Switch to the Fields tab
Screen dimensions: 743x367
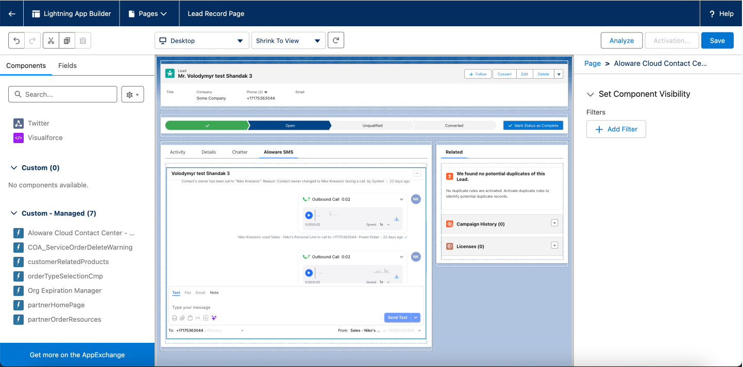67,65
